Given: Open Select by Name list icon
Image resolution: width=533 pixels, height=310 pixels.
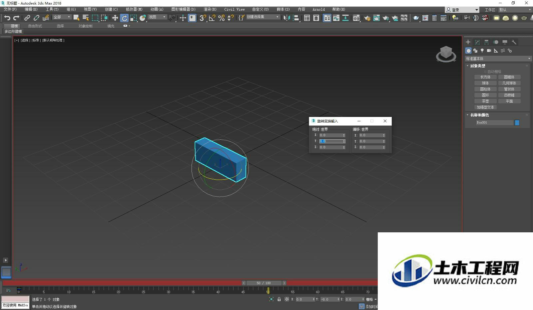Looking at the screenshot, I should (x=86, y=18).
